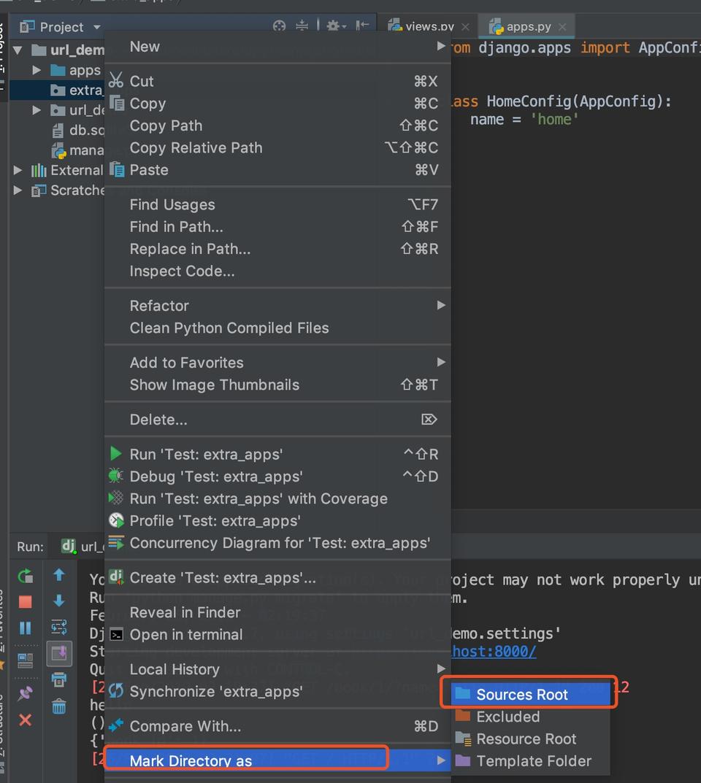Click Profile 'Test: extra_apps'
The width and height of the screenshot is (701, 783).
tap(277, 521)
